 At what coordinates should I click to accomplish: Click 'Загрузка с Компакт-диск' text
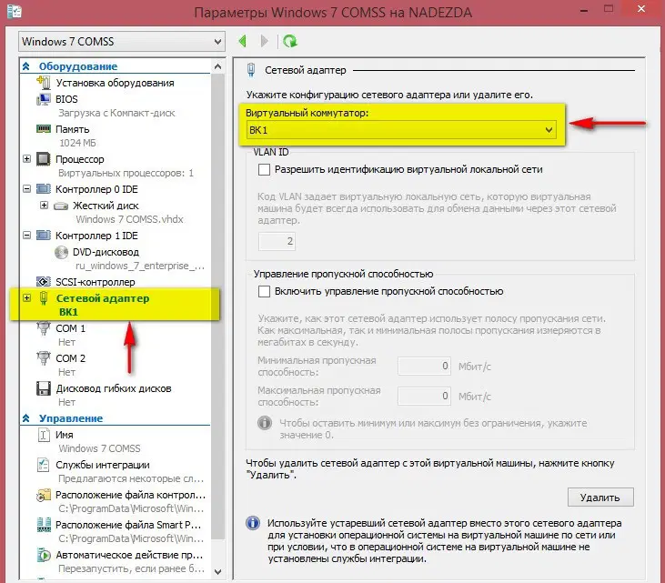(x=116, y=113)
